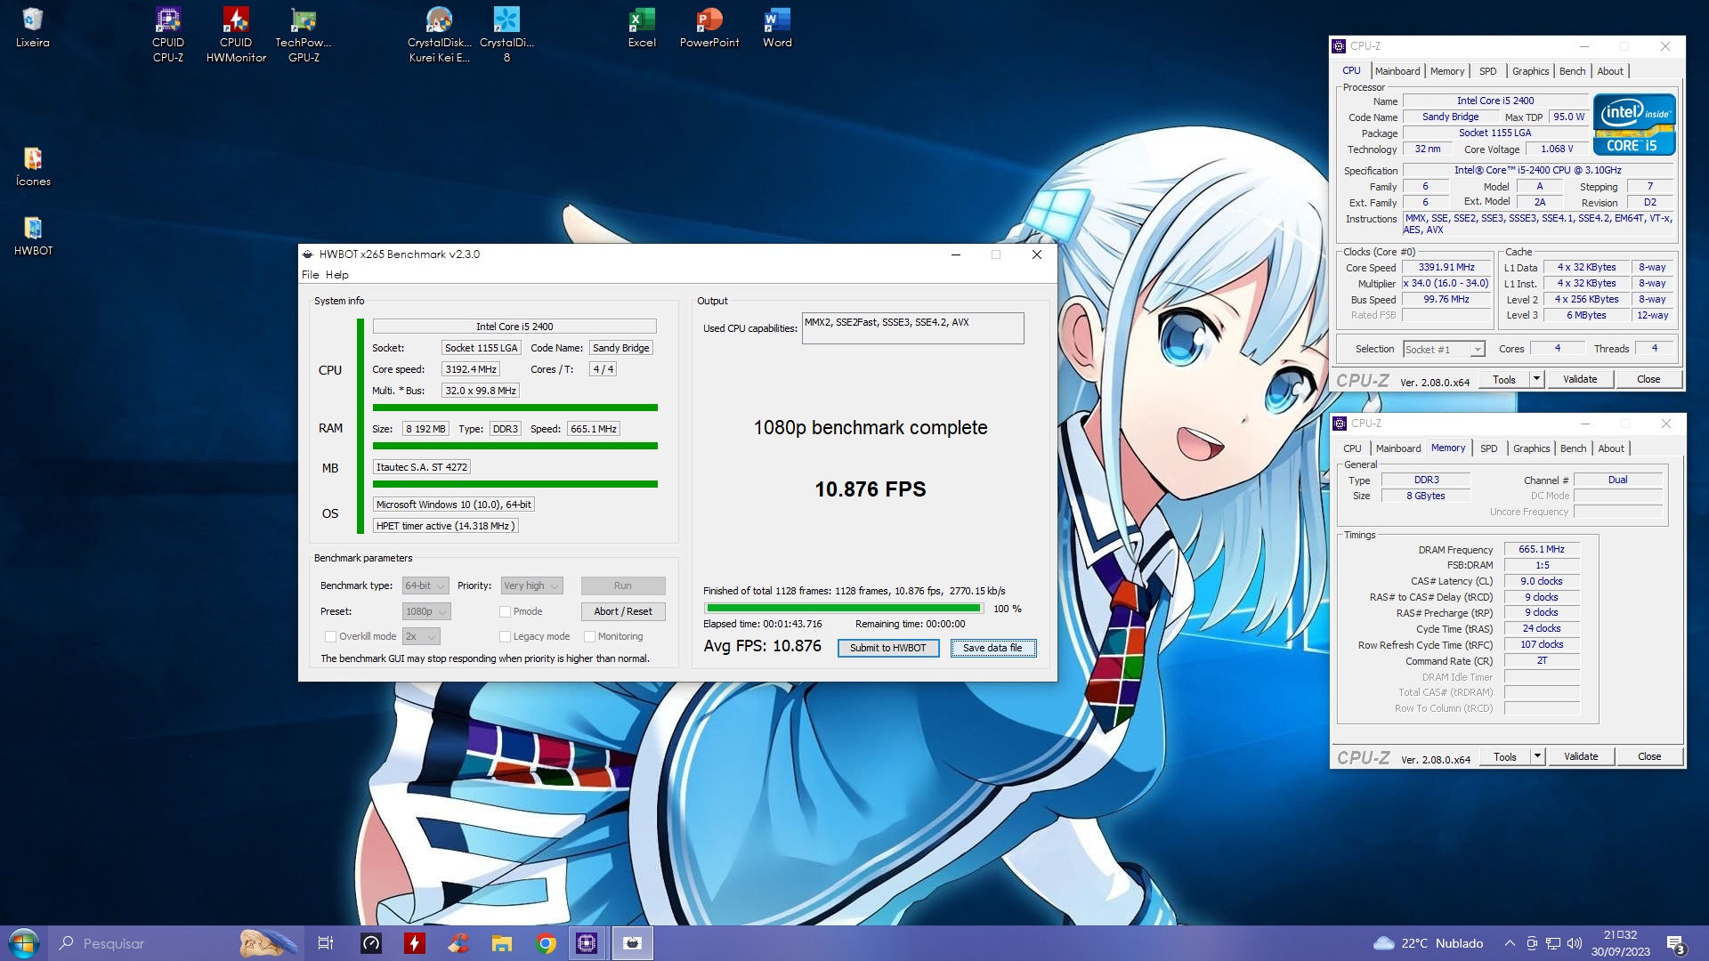Click Validate in lower CPU-Z window
This screenshot has width=1709, height=961.
tap(1581, 756)
